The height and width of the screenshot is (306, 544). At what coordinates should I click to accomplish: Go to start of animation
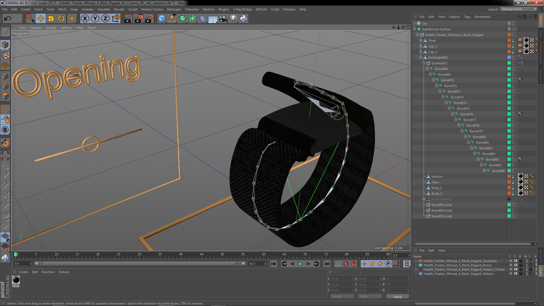(273, 264)
